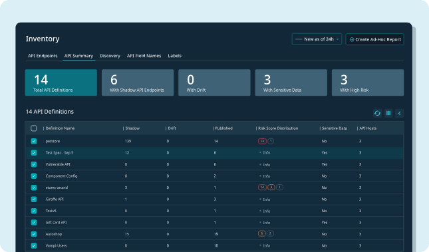Uncheck the Vulnerable API checkbox
This screenshot has width=429, height=252.
(34, 164)
